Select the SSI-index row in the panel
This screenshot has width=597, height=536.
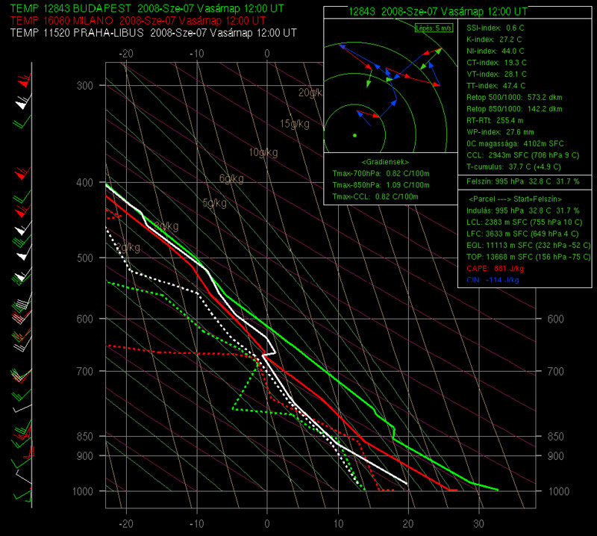[x=494, y=28]
